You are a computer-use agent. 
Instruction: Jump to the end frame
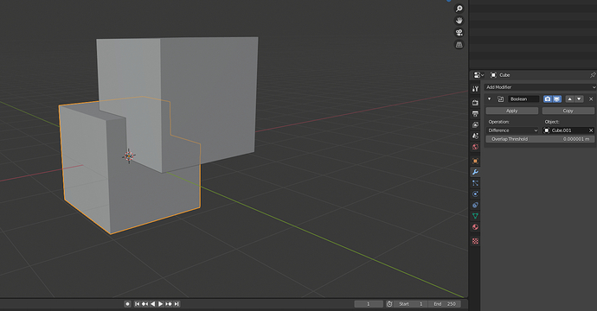(x=177, y=304)
